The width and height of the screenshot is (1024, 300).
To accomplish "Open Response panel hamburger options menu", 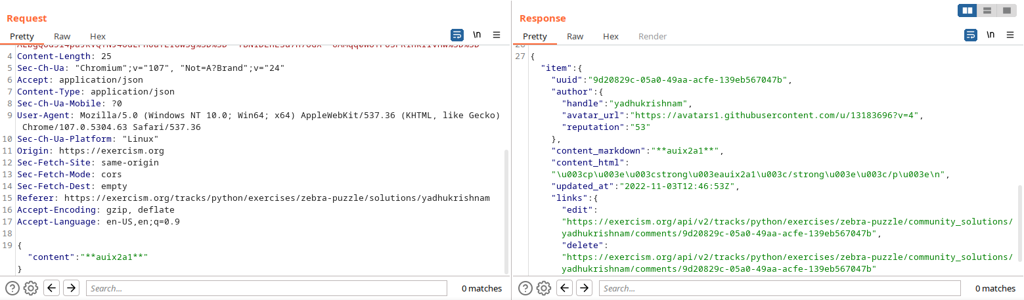I will [1010, 35].
